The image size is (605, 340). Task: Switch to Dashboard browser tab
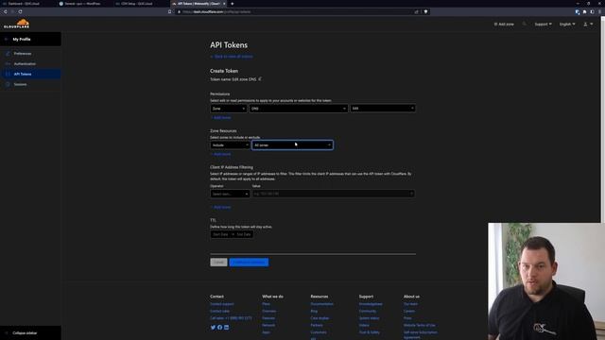(27, 4)
